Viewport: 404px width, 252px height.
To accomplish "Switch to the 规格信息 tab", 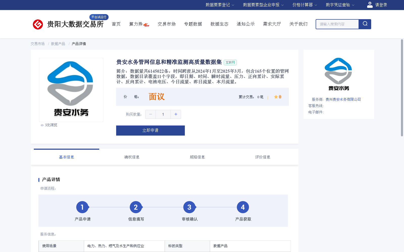I will [197, 157].
